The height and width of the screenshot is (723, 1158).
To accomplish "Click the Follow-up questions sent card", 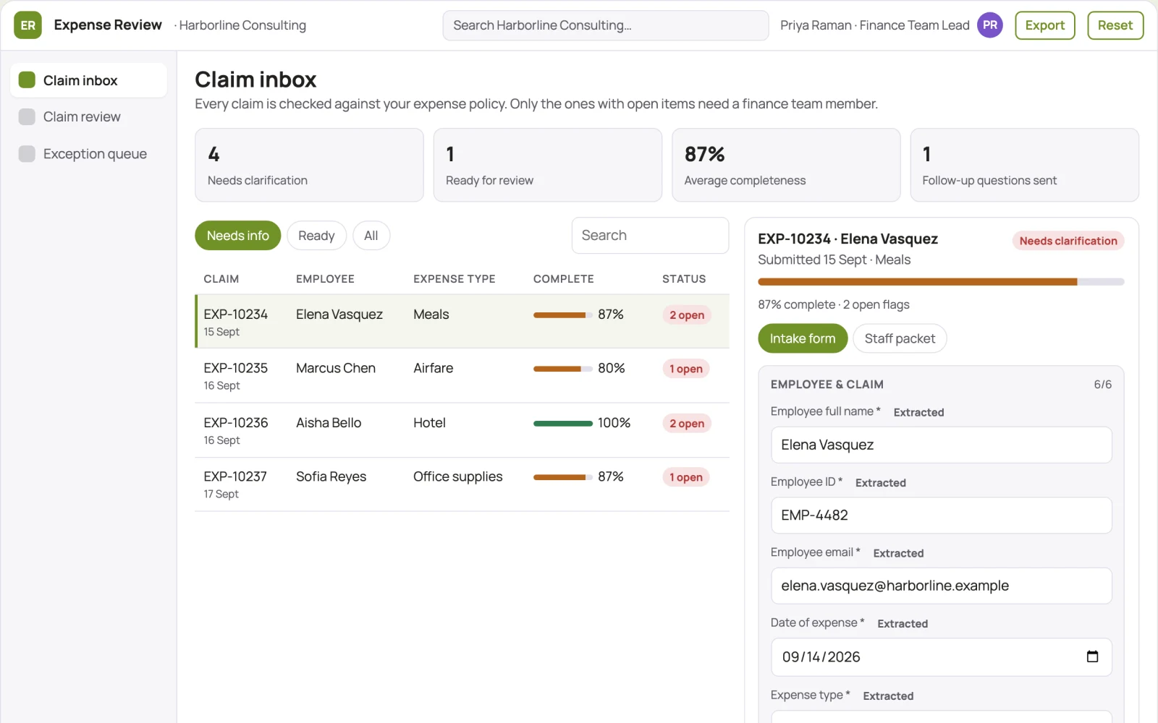I will click(1025, 165).
